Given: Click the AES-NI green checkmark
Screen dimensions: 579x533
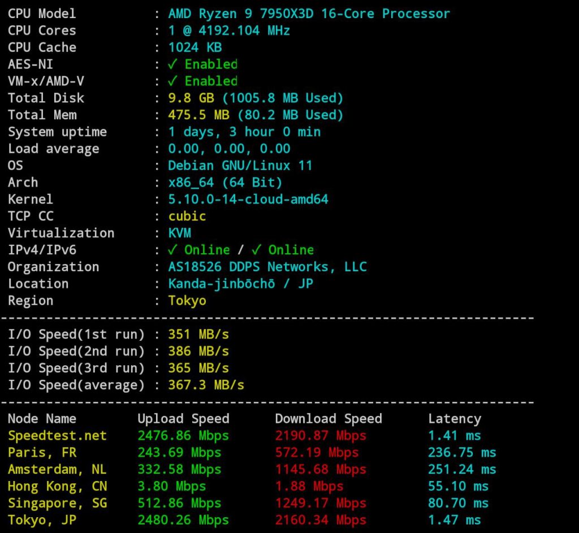Looking at the screenshot, I should [x=172, y=64].
